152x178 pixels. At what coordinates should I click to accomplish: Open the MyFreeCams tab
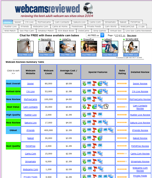(x=44, y=22)
